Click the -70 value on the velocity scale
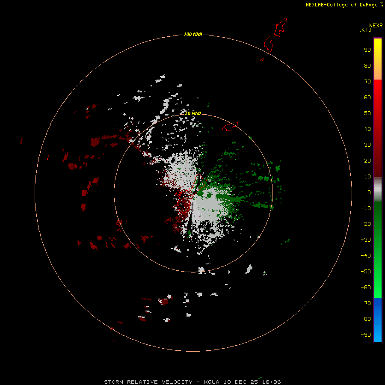 pyautogui.click(x=366, y=303)
